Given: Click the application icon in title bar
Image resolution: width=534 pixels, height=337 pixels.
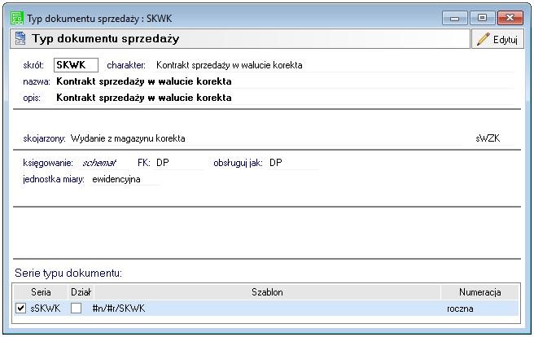Looking at the screenshot, I should point(17,18).
